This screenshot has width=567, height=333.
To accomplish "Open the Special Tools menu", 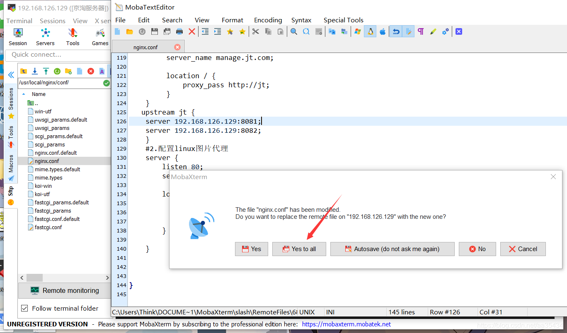I will tap(344, 20).
